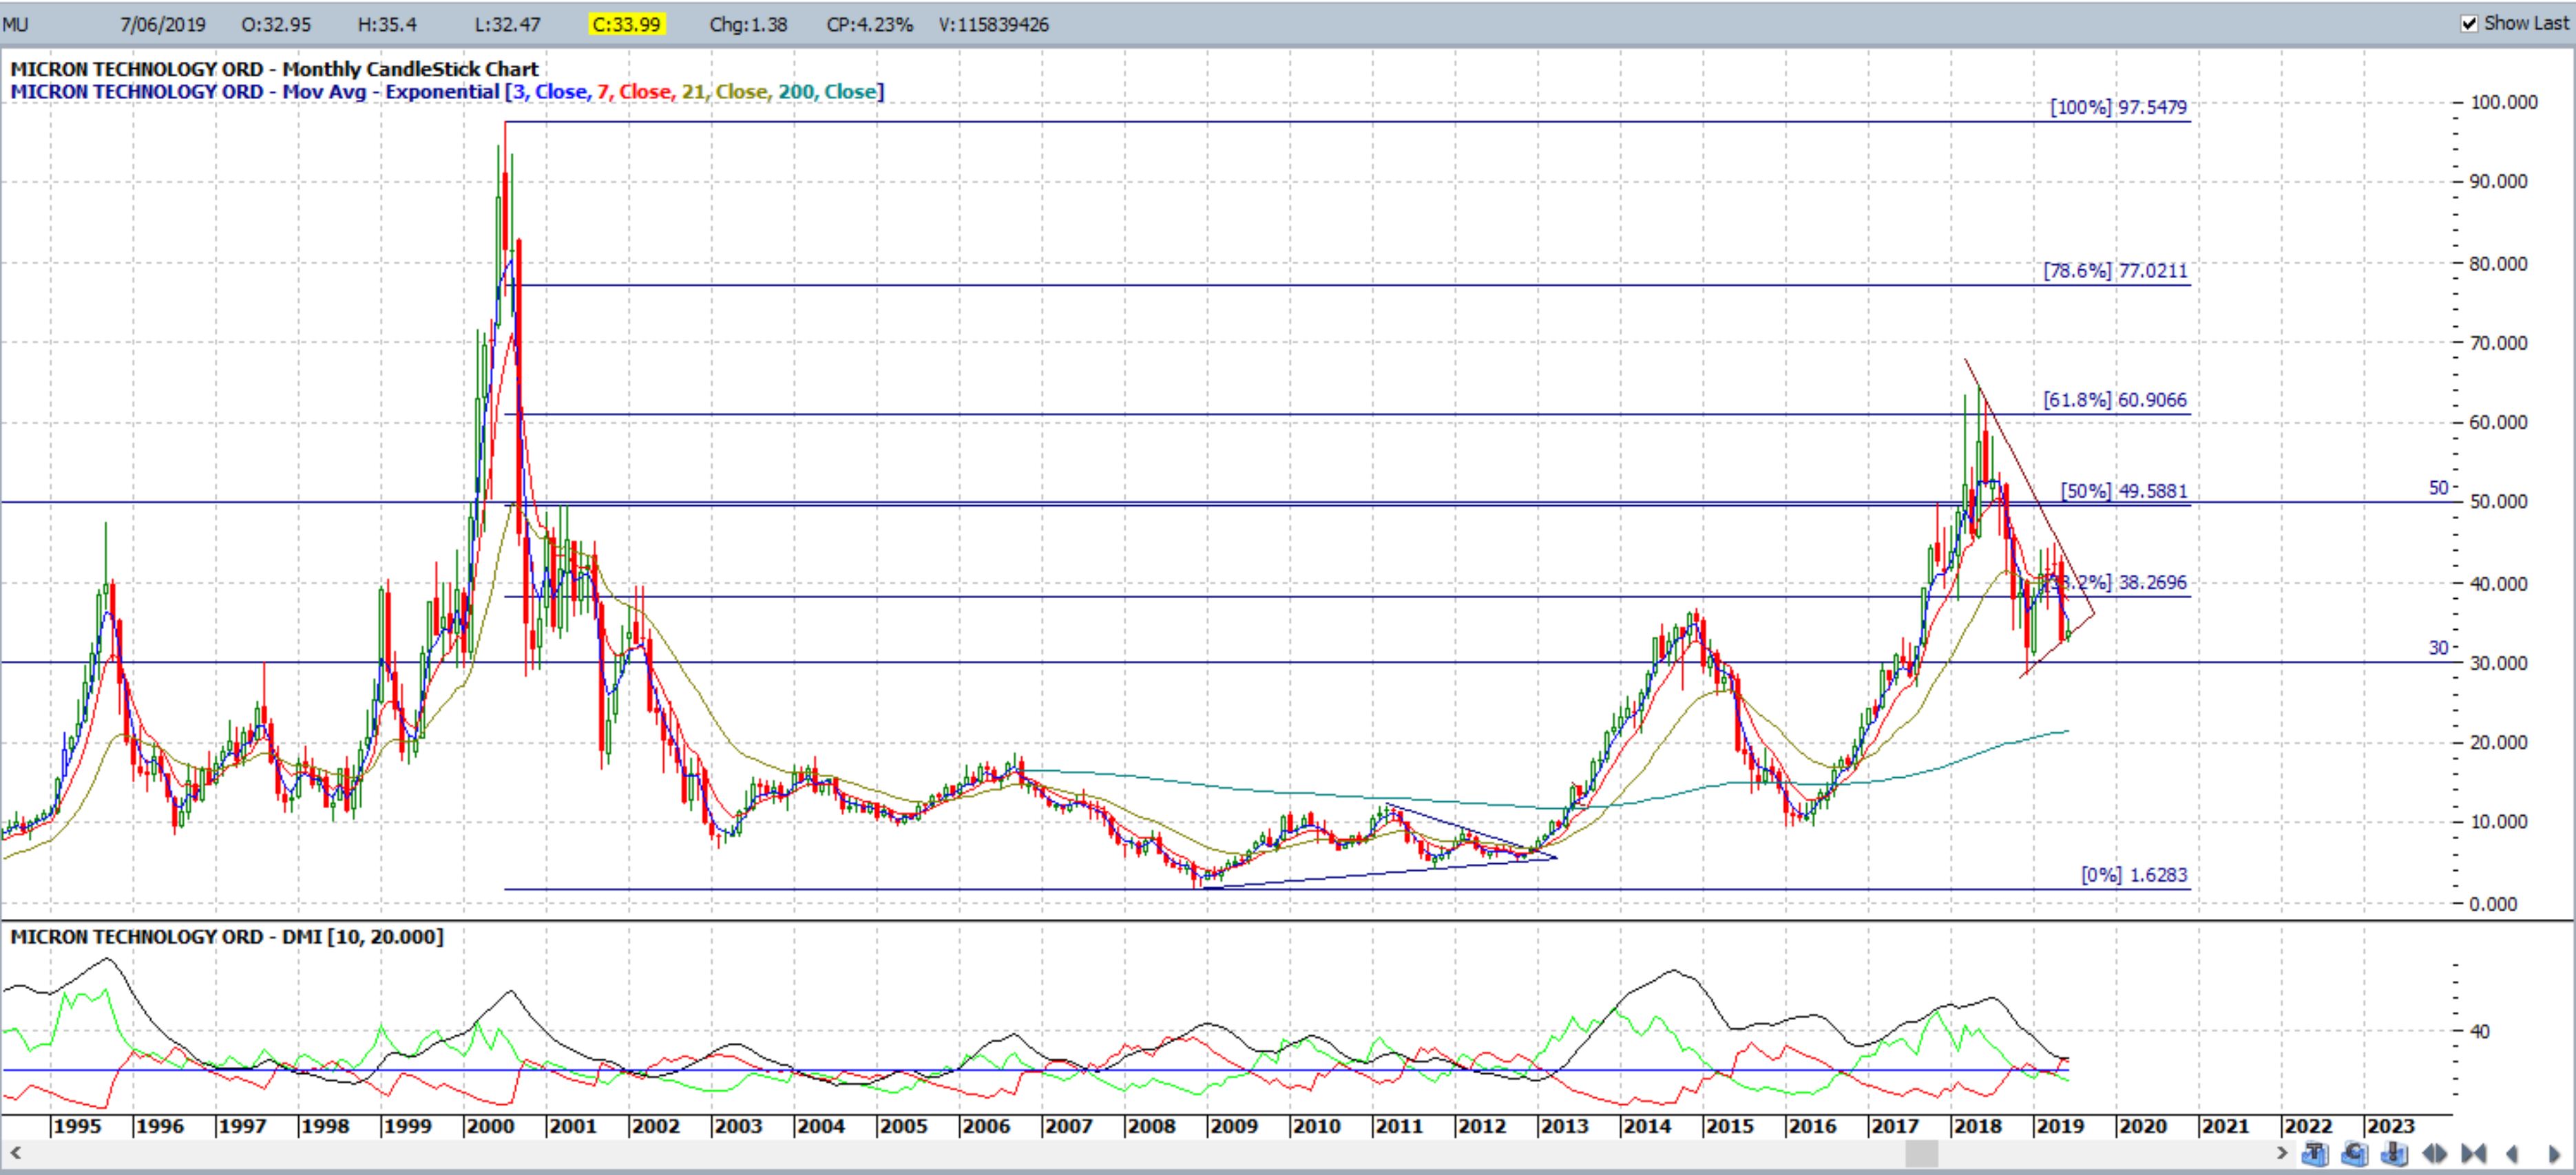Click the 2019 label on time axis
This screenshot has width=2576, height=1175.
[x=2060, y=1126]
